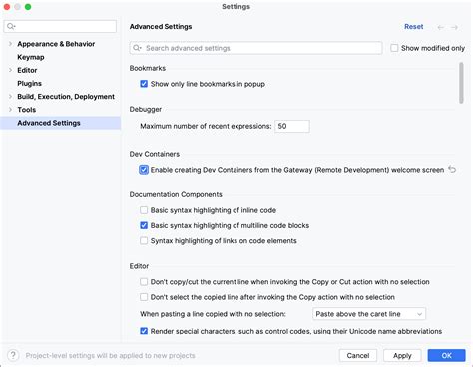The height and width of the screenshot is (367, 473).
Task: Click the Maximum number of recent expressions field
Action: point(292,126)
